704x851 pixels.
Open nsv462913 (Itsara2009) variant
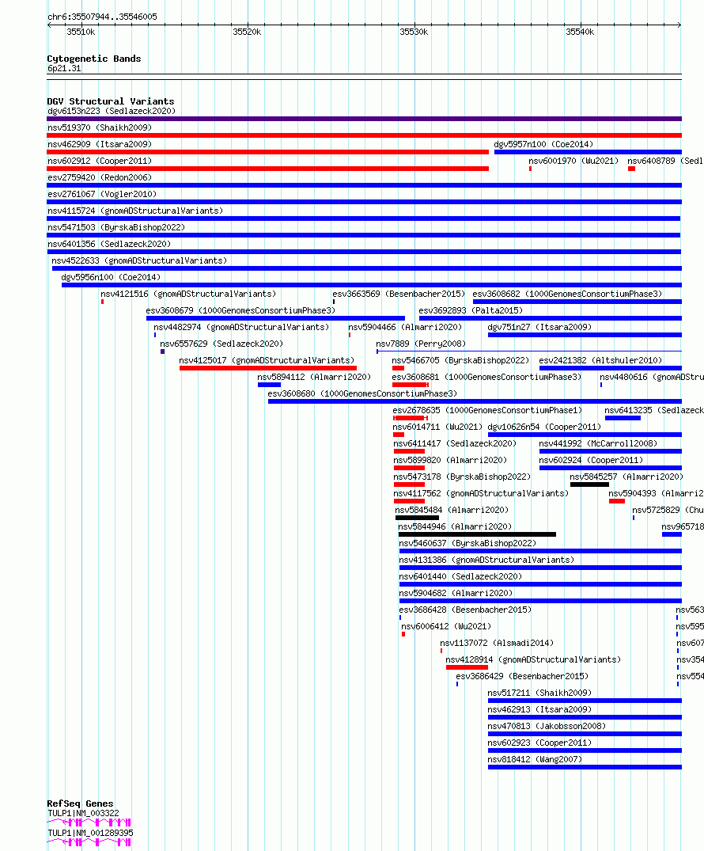[x=539, y=709]
